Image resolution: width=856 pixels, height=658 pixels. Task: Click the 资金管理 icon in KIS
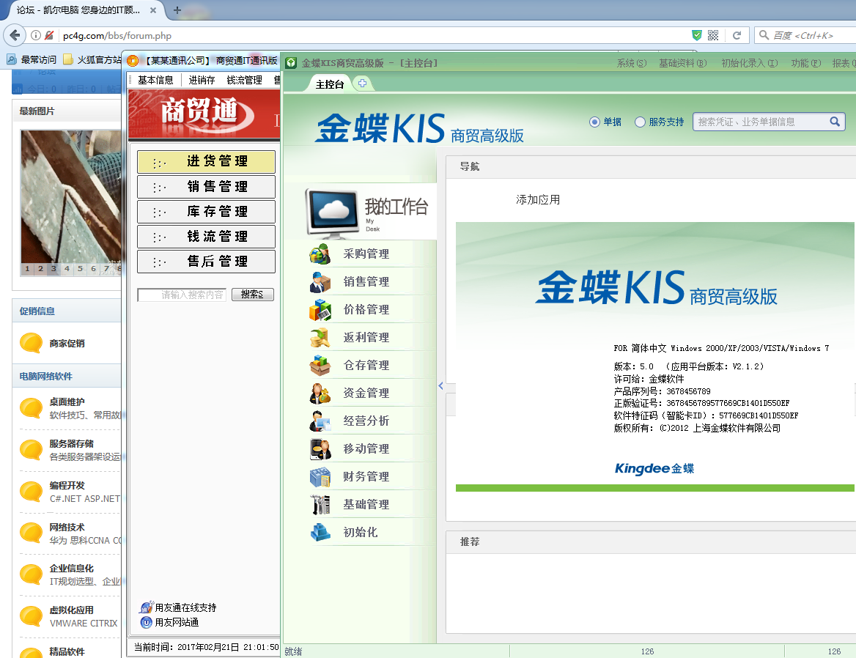point(320,393)
